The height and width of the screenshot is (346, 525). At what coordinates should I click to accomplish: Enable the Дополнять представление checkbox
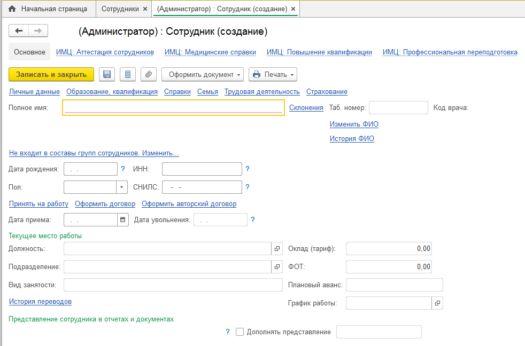pos(240,332)
